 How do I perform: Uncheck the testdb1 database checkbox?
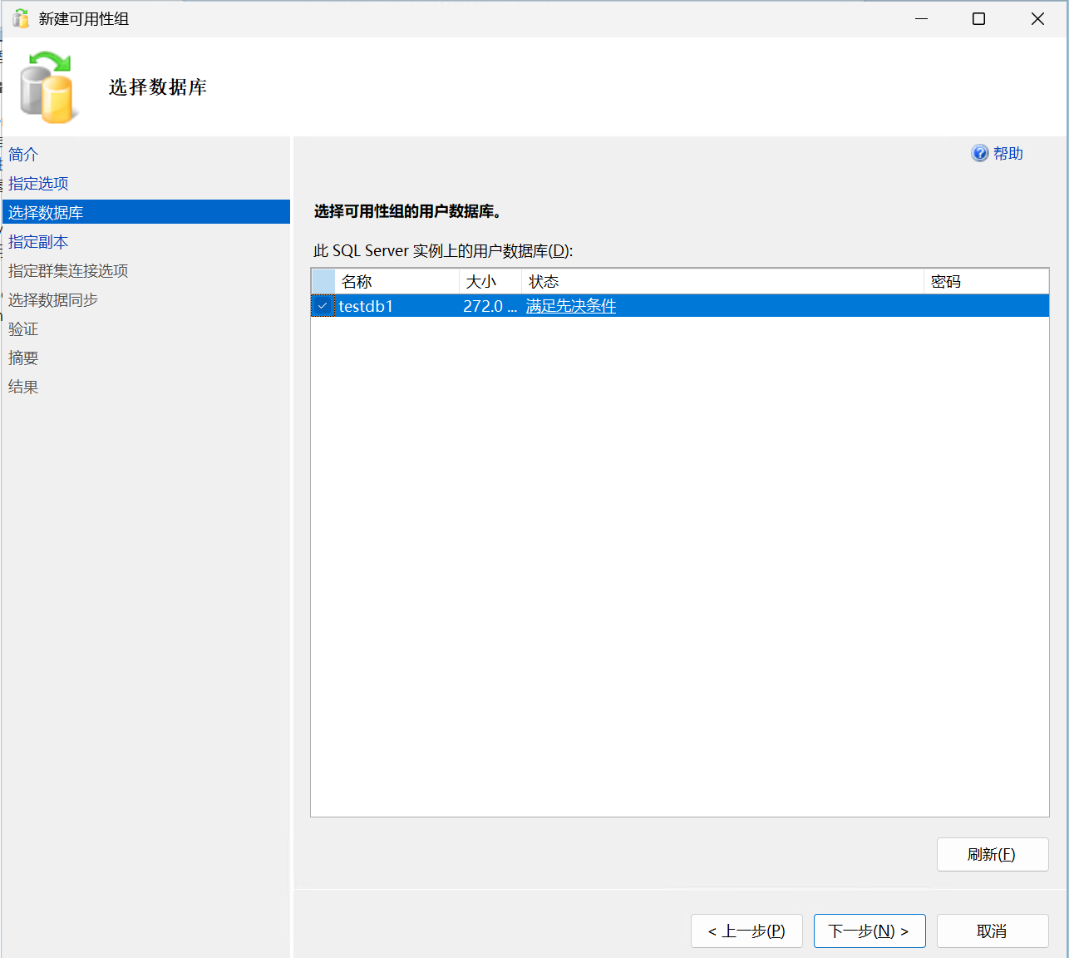tap(323, 306)
